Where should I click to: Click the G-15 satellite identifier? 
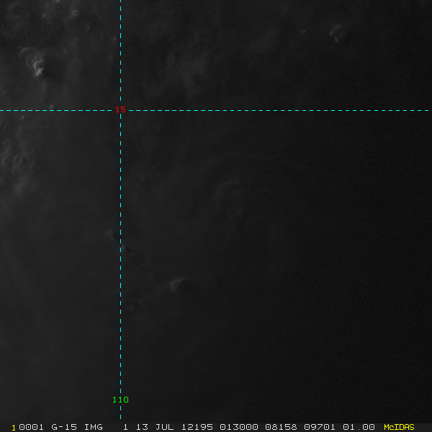[64, 427]
